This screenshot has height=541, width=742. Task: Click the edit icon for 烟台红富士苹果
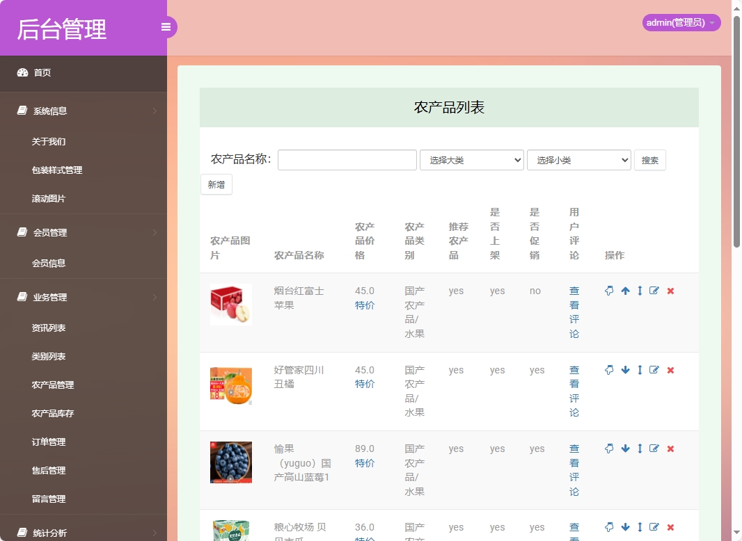[654, 291]
